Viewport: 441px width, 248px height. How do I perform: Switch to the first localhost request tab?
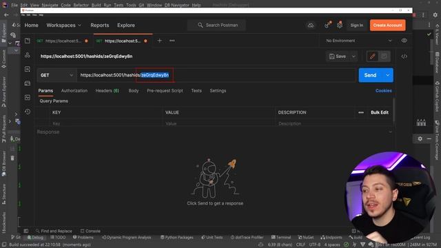coord(63,41)
